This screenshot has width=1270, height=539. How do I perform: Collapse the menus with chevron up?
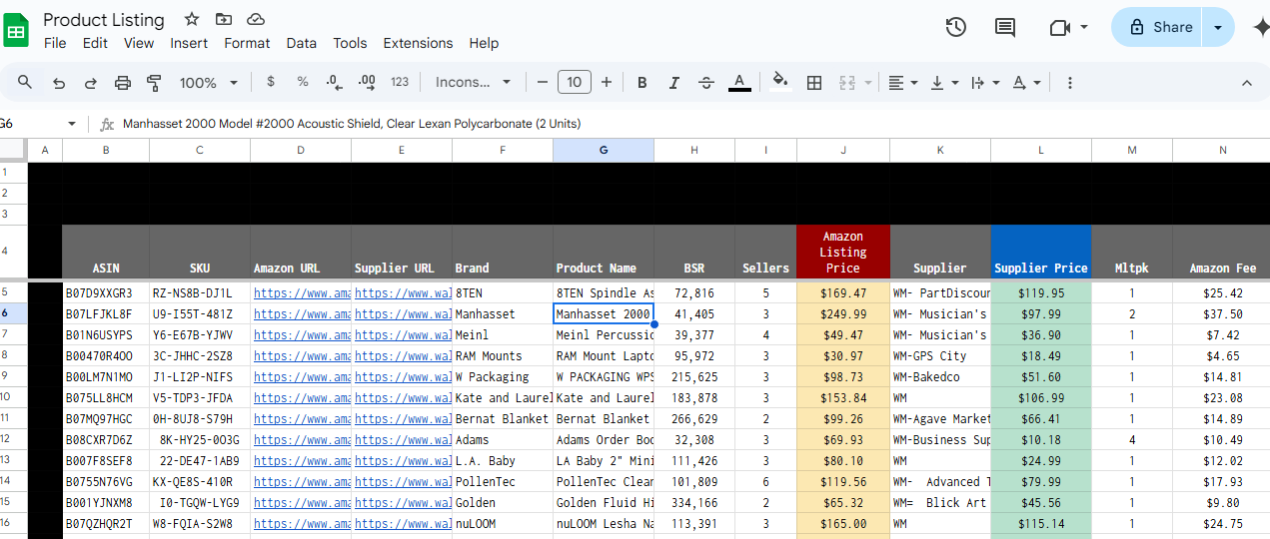click(1247, 83)
